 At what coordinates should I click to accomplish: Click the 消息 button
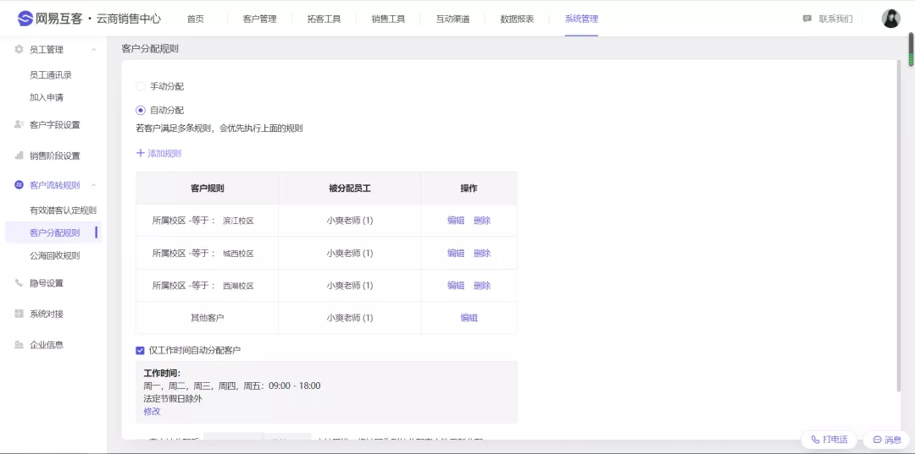point(886,440)
